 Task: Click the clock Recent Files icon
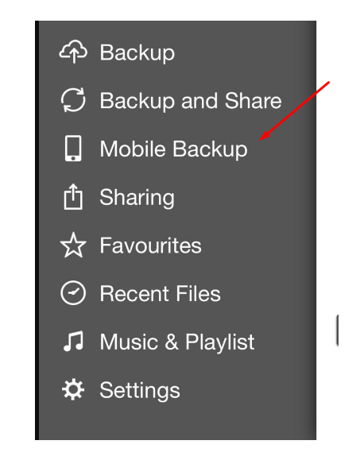pyautogui.click(x=73, y=293)
